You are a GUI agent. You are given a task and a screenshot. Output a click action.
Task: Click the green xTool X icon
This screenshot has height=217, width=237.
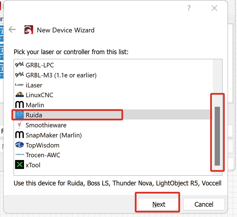pyautogui.click(x=20, y=164)
